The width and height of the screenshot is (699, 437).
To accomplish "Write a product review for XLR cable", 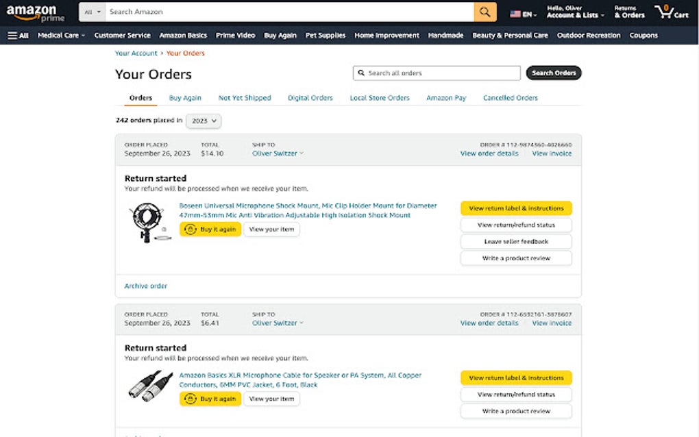I will (x=515, y=410).
